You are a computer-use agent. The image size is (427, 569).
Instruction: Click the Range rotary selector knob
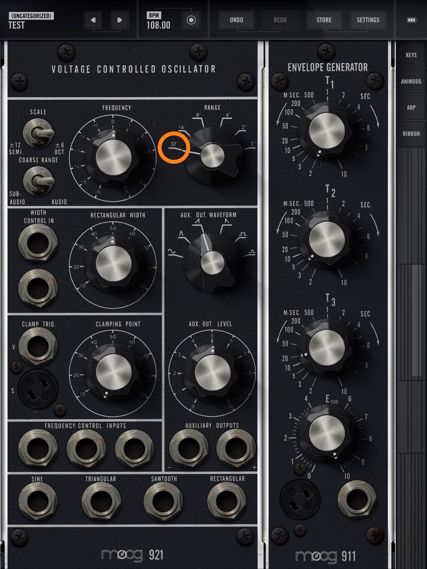[x=213, y=156]
